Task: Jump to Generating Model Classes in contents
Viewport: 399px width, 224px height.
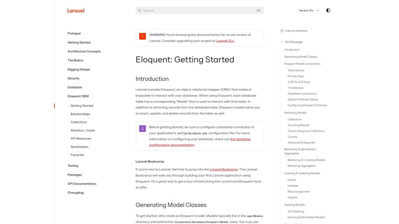Action: pos(301,57)
